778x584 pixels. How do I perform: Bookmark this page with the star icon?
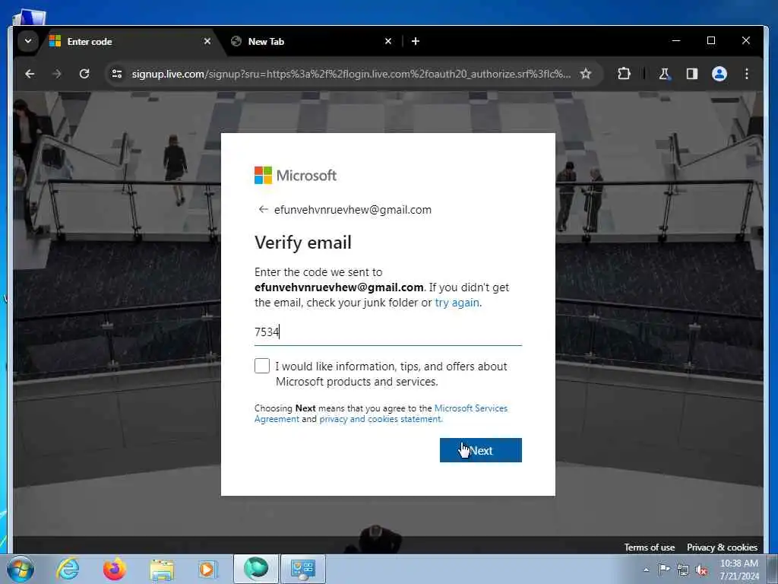586,74
